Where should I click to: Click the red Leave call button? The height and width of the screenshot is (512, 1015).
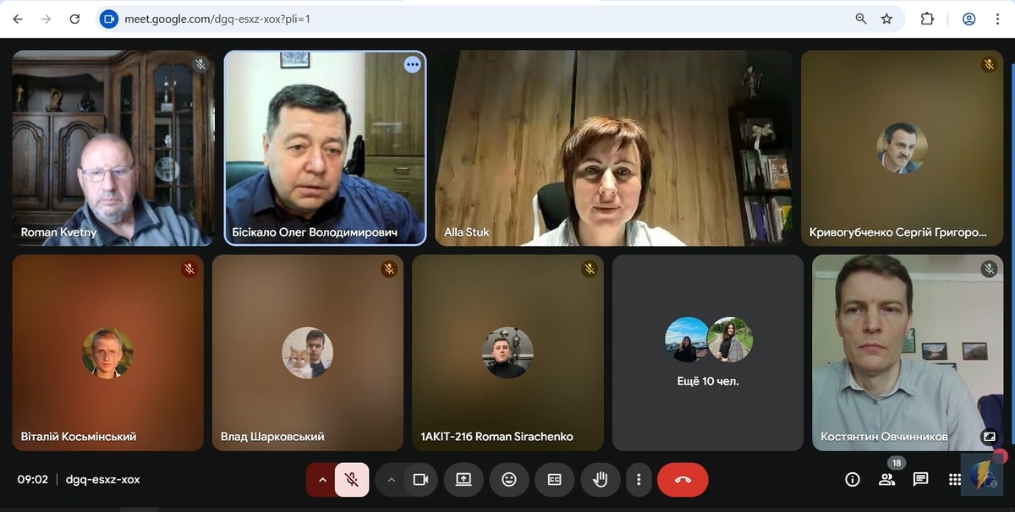tap(683, 479)
